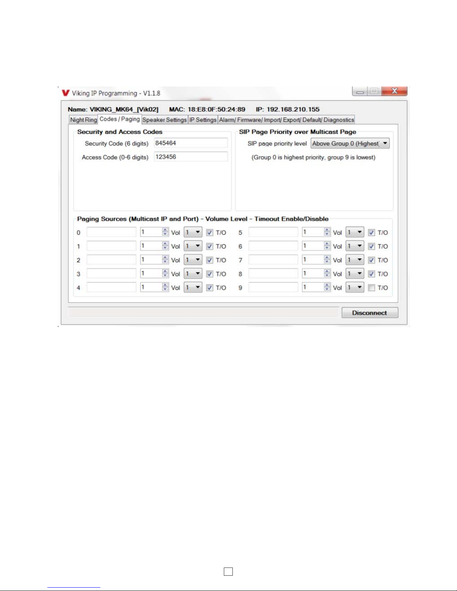Toggle T/O checkbox for paging source 7
This screenshot has width=457, height=591.
(x=372, y=260)
